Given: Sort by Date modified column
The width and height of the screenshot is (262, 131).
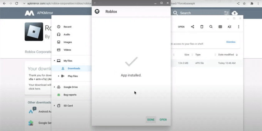Looking at the screenshot, I should pos(226,55).
